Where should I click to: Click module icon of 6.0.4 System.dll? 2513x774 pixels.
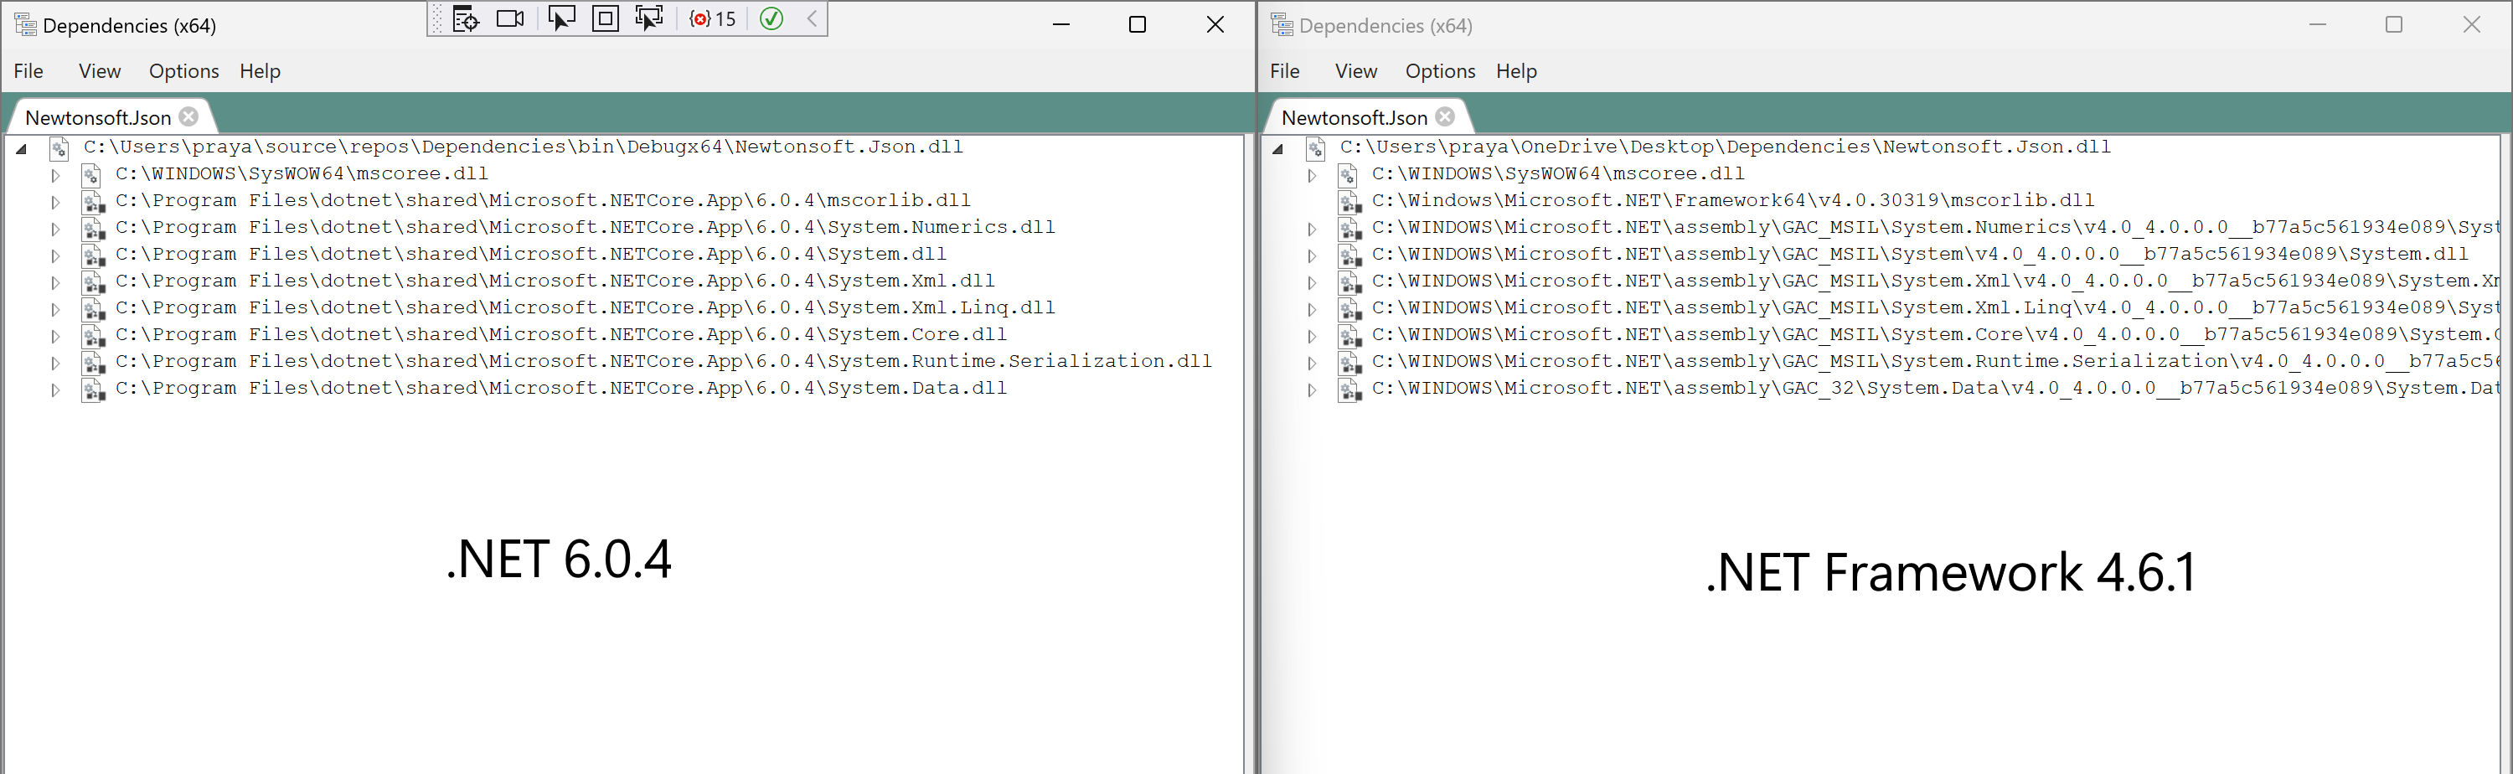pyautogui.click(x=93, y=255)
